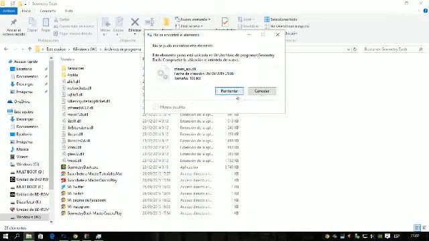Click Cortar in the ribbon
Viewport: 429px width, 241px height.
[62, 19]
